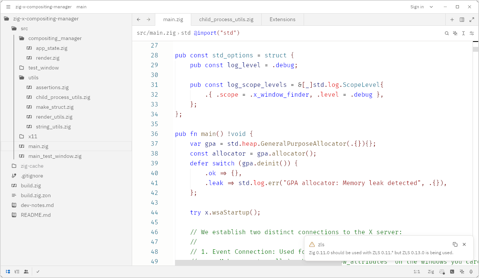Toggle the project panel in status bar
The height and width of the screenshot is (278, 479).
tap(8, 271)
